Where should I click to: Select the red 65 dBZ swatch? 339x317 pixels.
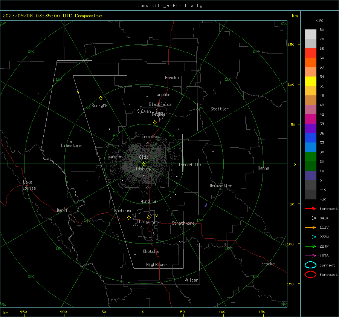click(x=310, y=53)
